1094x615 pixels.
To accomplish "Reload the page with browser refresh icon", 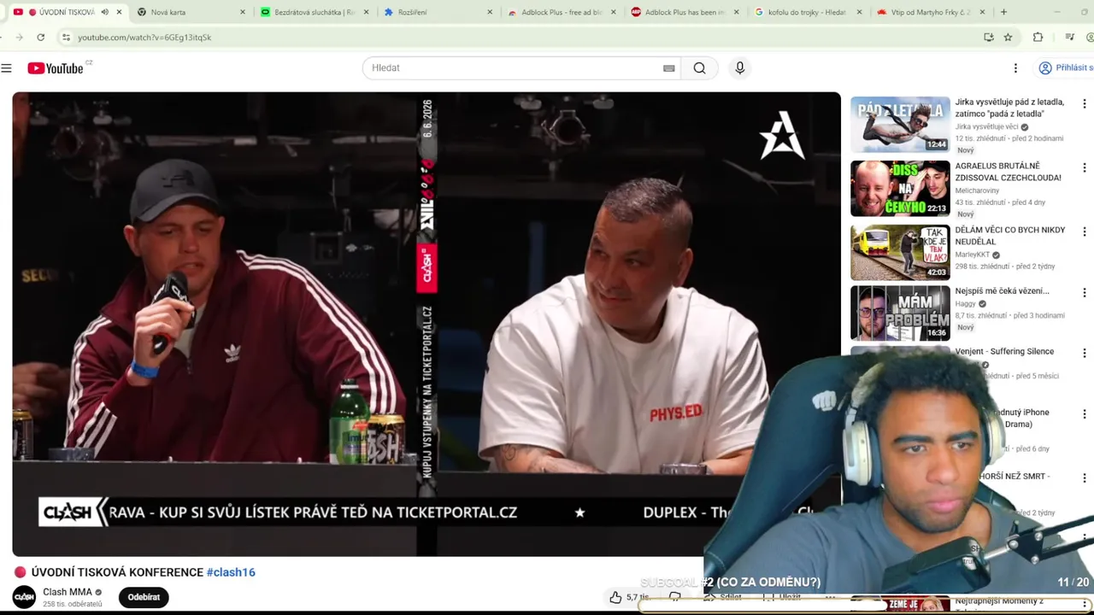I will point(40,38).
